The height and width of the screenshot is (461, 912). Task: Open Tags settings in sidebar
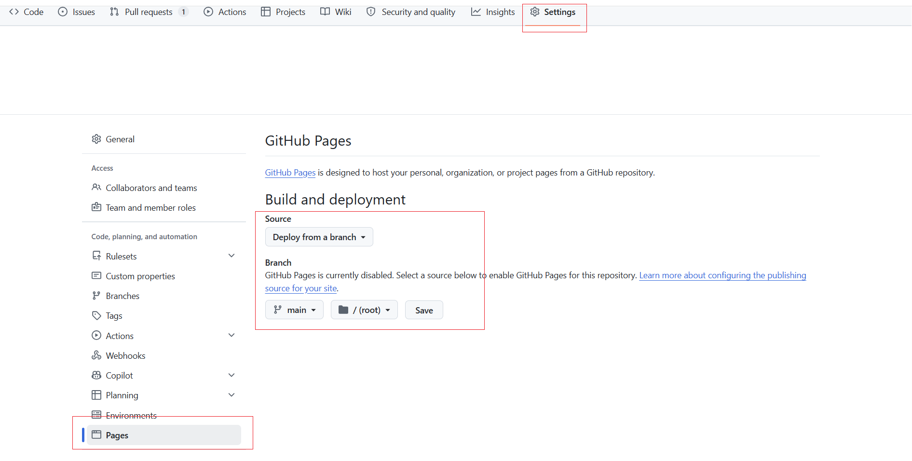point(164,316)
